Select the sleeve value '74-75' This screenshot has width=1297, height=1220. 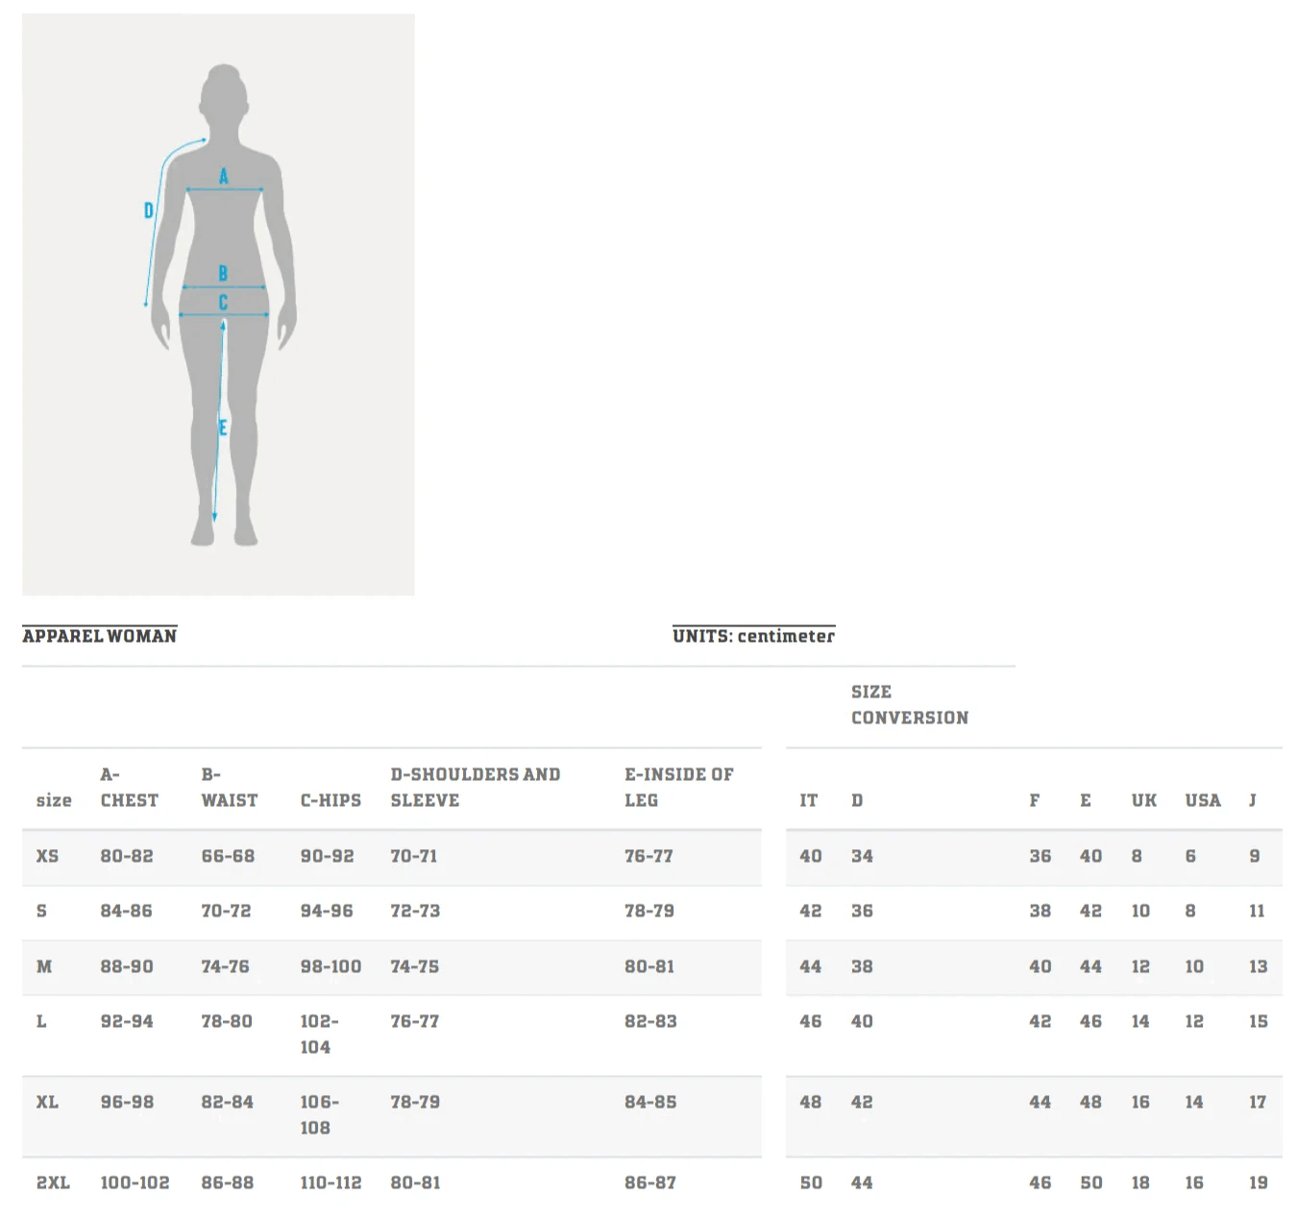point(415,966)
